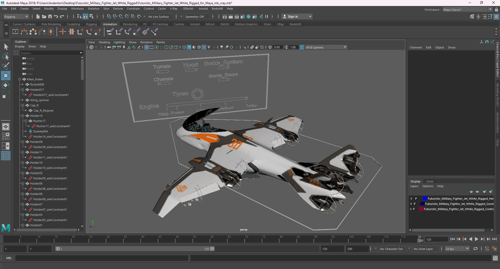
Task: Click the Render current frame icon
Action: [231, 16]
